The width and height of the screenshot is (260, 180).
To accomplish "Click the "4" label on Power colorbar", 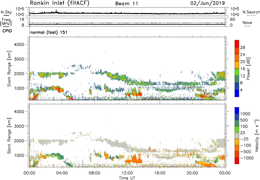I will [x=241, y=90].
